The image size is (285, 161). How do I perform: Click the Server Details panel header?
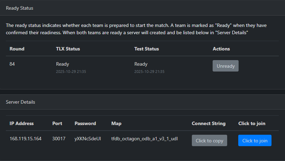[x=20, y=102]
